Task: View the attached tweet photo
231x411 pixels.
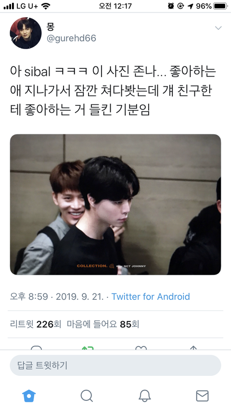Action: point(115,205)
